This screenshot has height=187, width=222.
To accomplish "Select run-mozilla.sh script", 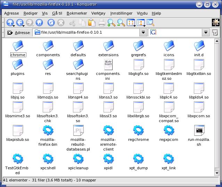I will pyautogui.click(x=199, y=136).
